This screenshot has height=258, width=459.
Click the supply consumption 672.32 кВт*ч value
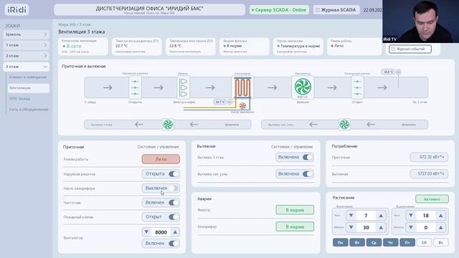click(429, 157)
